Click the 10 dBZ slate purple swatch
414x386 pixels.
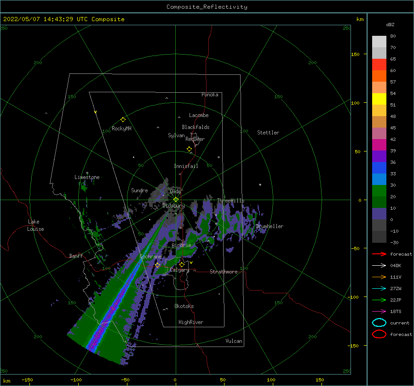(x=379, y=214)
